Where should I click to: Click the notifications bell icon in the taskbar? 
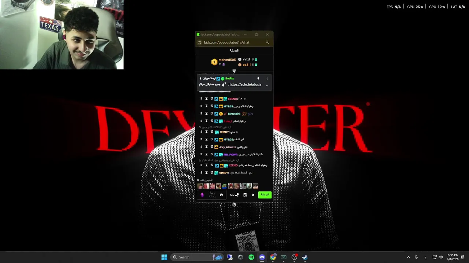(x=462, y=257)
